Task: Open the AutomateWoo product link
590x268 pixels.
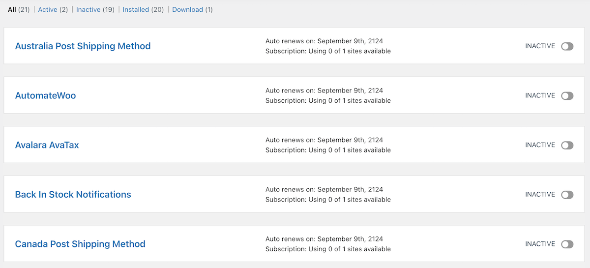Action: point(46,96)
